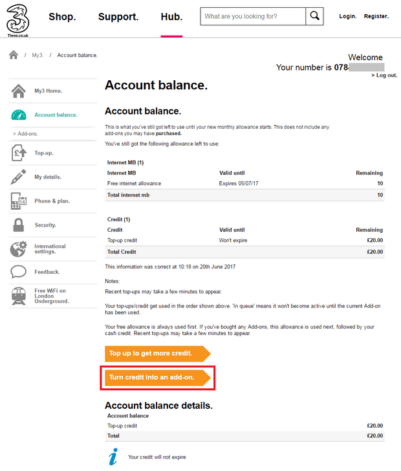This screenshot has height=471, width=401.
Task: Click the My details pencil icon
Action: click(x=19, y=177)
